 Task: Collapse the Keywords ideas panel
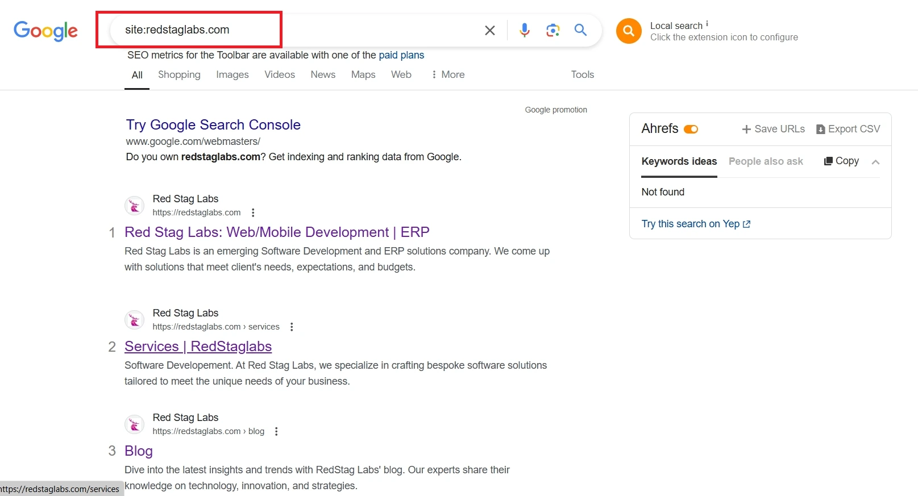coord(875,162)
